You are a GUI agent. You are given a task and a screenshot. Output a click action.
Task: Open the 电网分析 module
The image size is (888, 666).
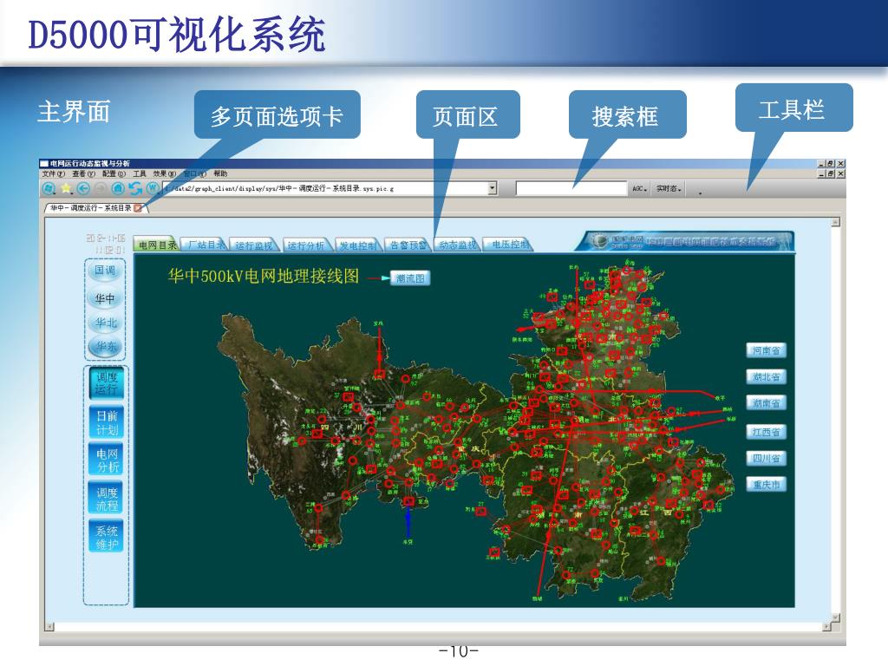(106, 460)
